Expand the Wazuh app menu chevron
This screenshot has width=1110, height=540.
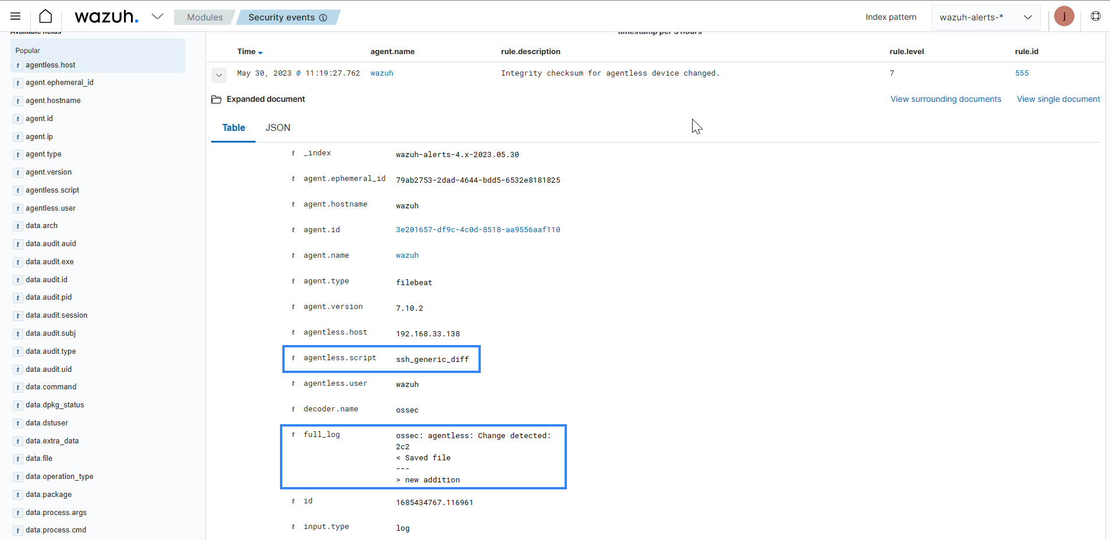[x=157, y=16]
